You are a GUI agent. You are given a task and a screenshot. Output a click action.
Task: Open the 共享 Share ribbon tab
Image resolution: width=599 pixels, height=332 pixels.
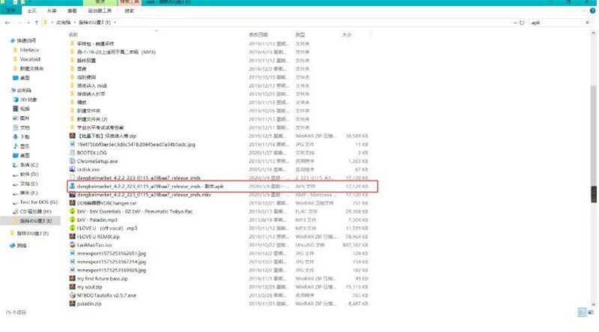click(52, 10)
